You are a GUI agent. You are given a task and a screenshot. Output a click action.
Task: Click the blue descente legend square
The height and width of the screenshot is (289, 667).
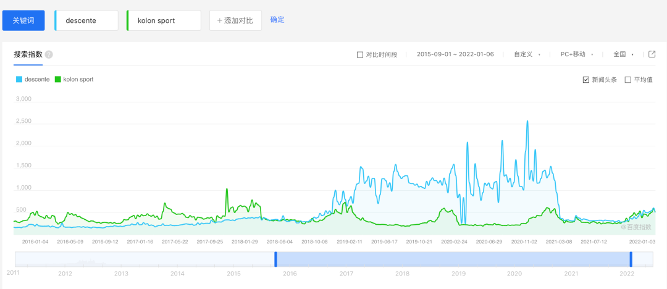click(x=19, y=79)
